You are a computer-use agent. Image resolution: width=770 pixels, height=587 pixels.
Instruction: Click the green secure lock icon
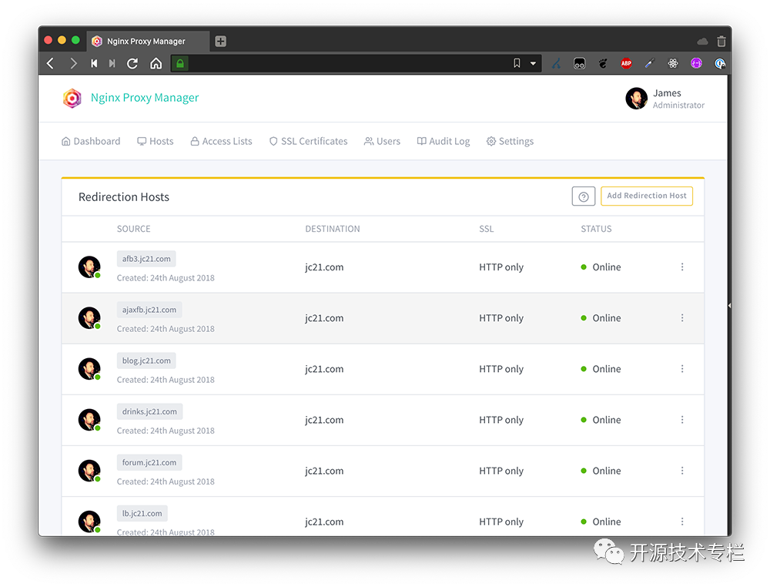click(x=179, y=63)
